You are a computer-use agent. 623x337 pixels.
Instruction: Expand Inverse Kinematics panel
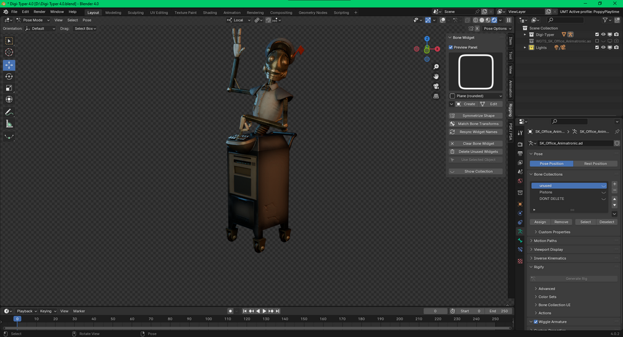pos(550,258)
